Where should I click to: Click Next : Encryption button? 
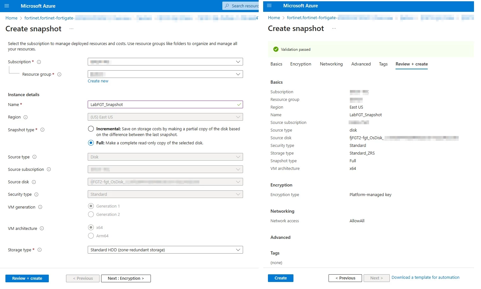[x=126, y=278]
